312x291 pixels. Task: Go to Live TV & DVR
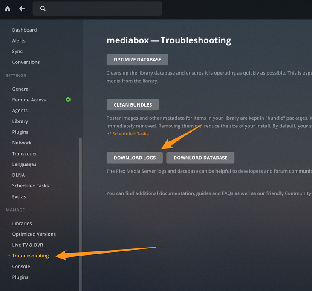coord(28,245)
